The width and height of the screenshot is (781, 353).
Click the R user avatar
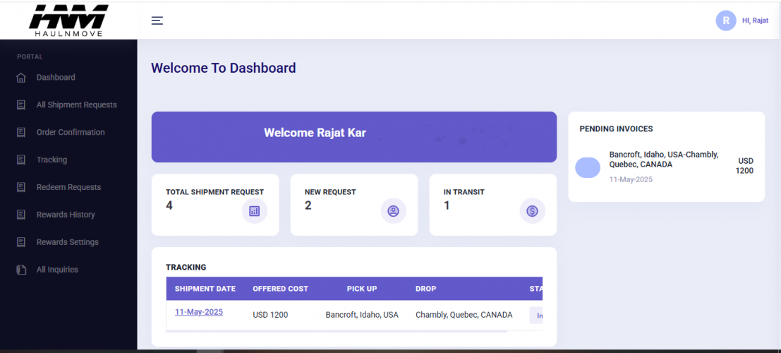click(x=726, y=20)
